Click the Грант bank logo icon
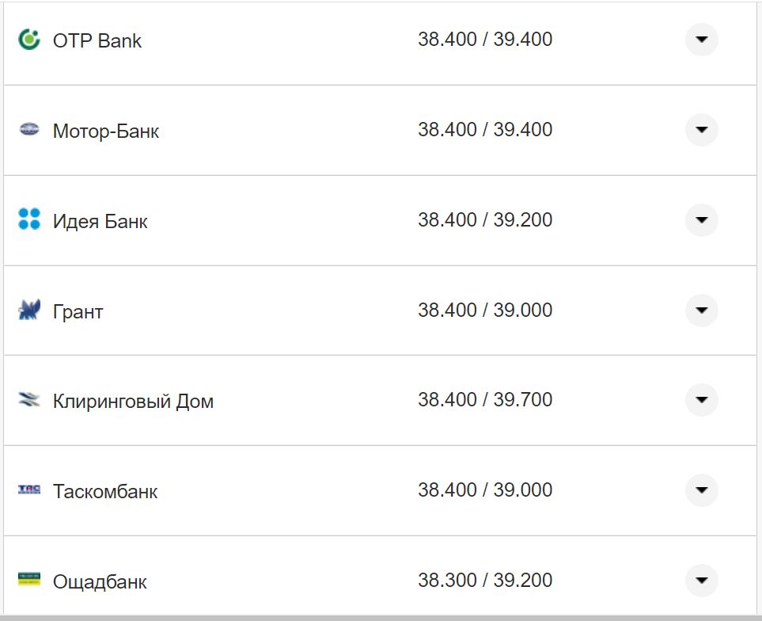 (x=29, y=310)
